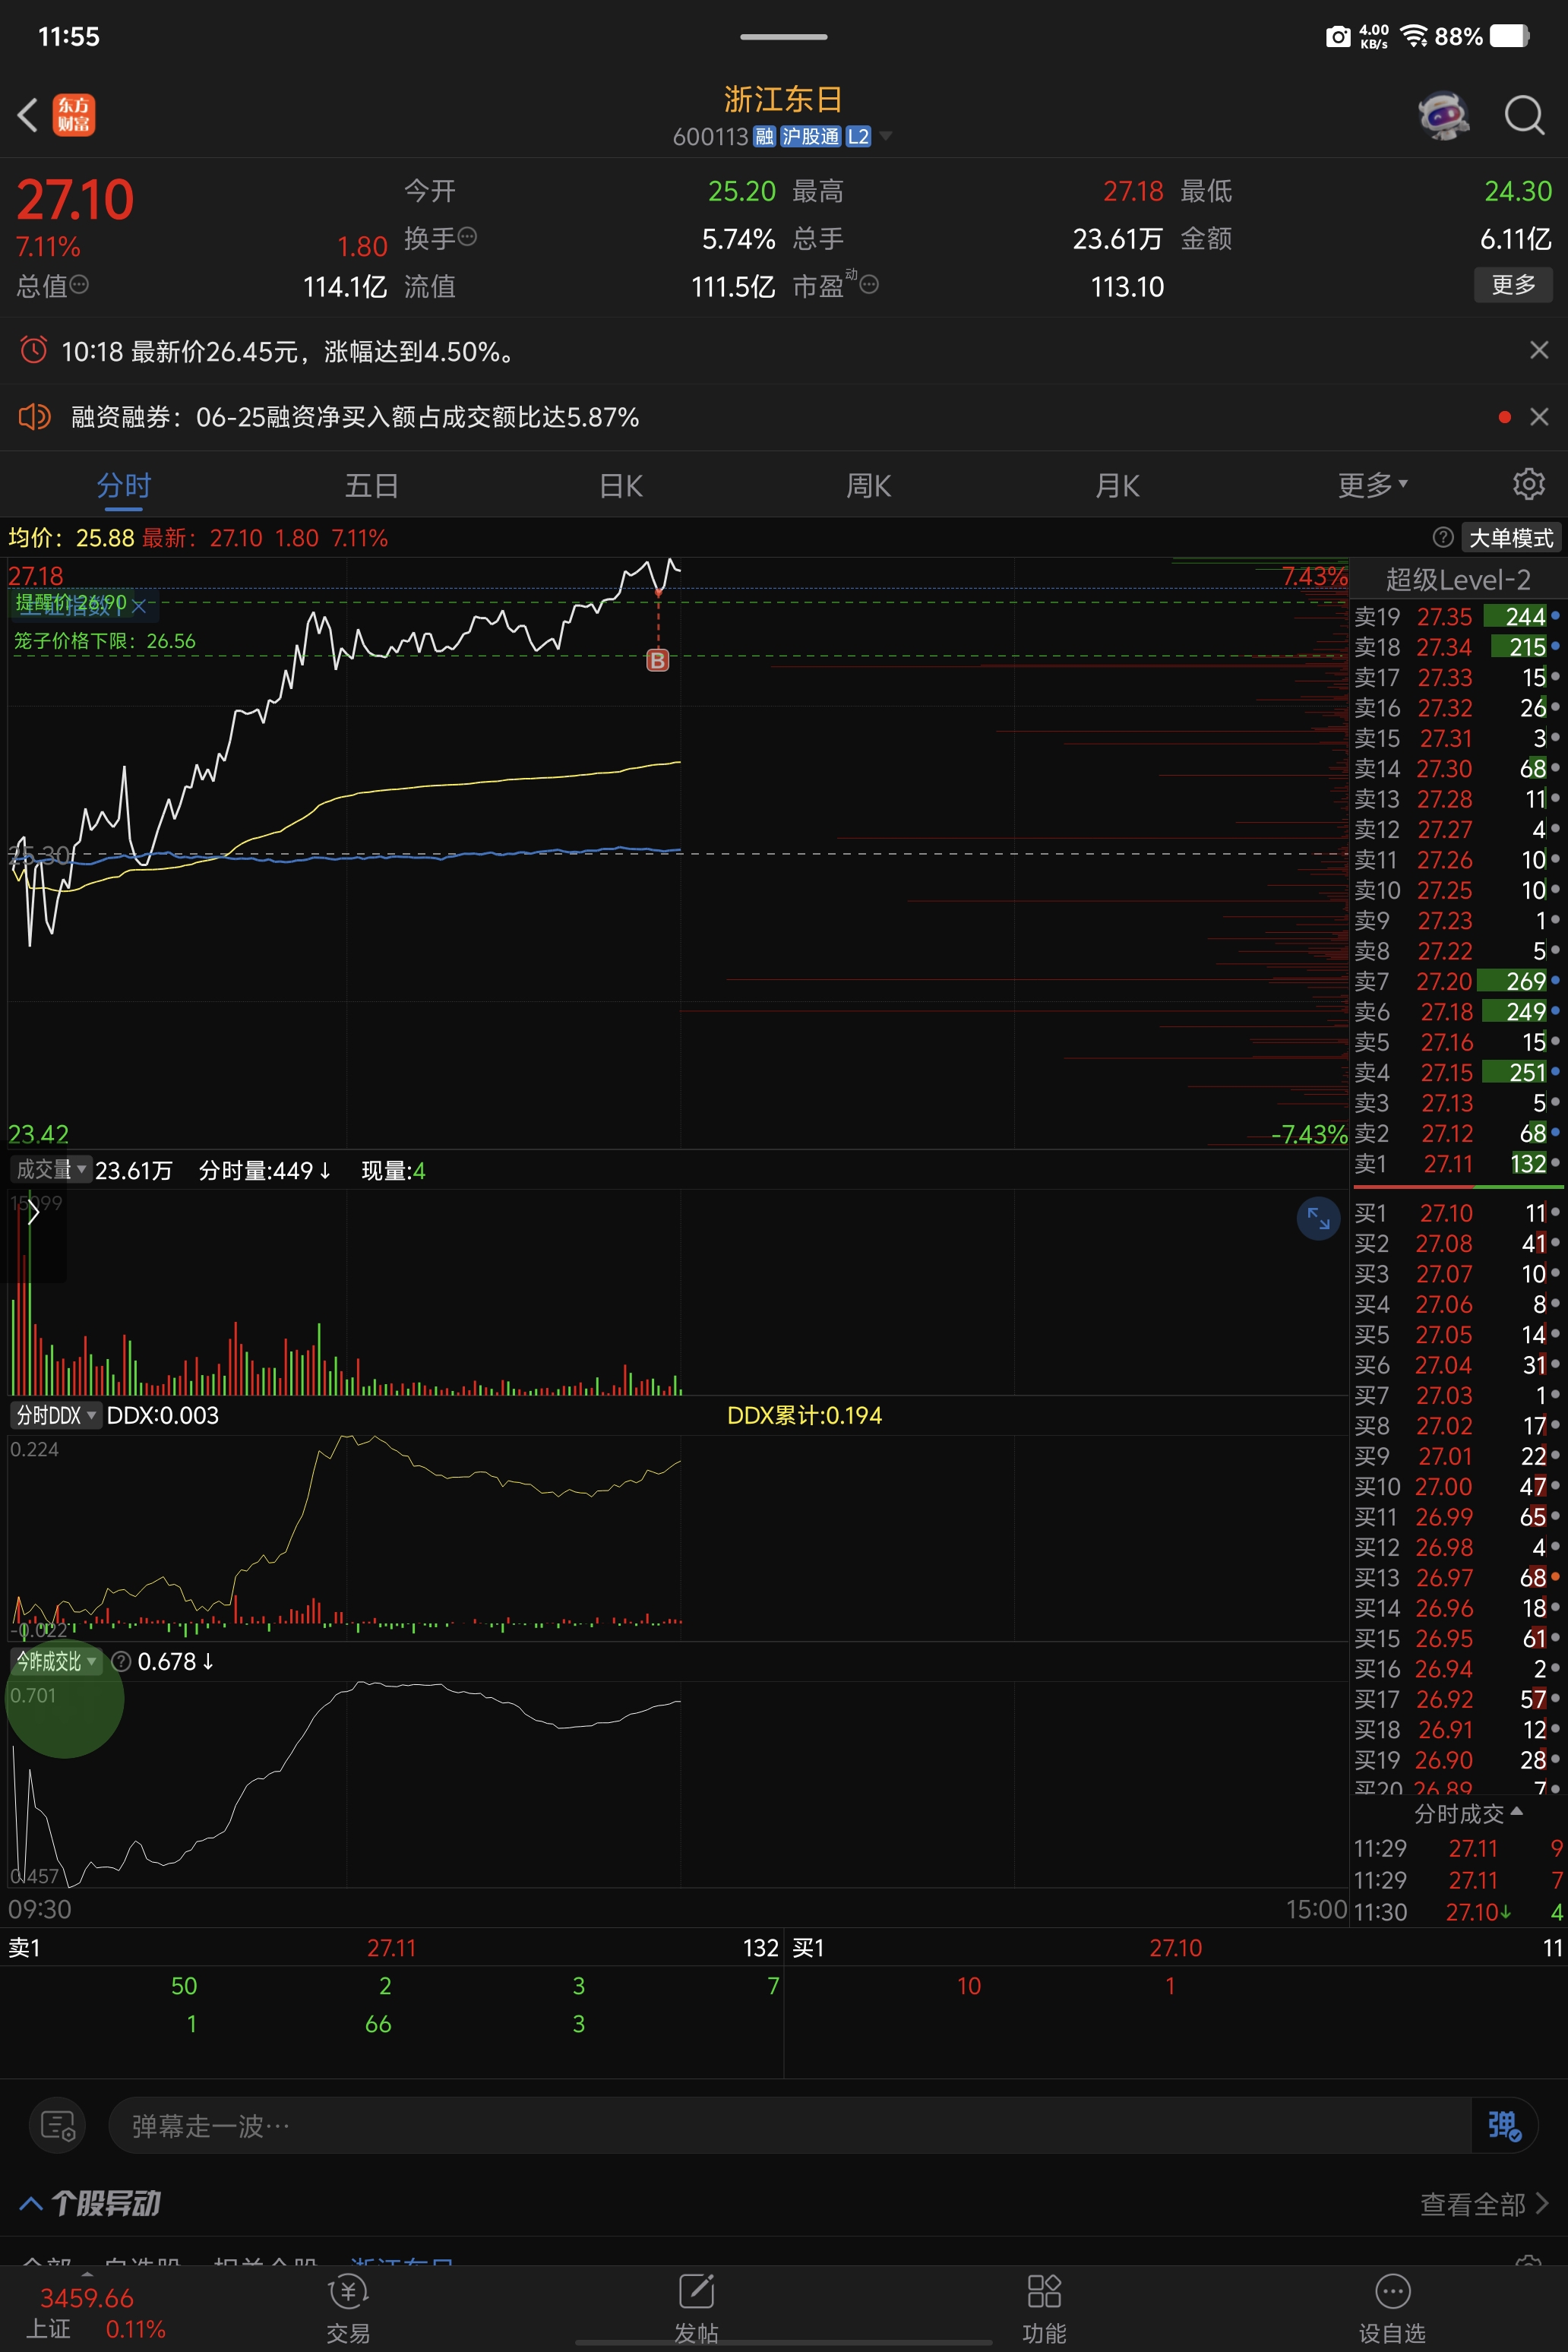This screenshot has width=1568, height=2352.
Task: Open the chart settings gear
Action: pos(1528,484)
